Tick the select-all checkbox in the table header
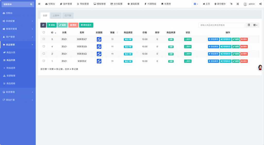 pyautogui.click(x=44, y=32)
